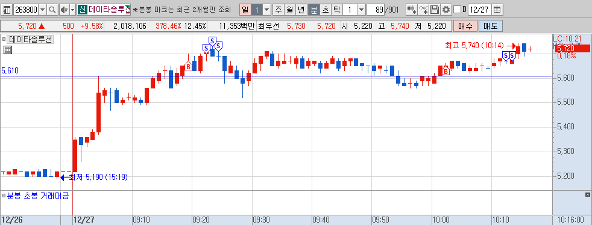Open the calendar date picker icon
Viewport: 592px width, 225px height.
(x=497, y=10)
